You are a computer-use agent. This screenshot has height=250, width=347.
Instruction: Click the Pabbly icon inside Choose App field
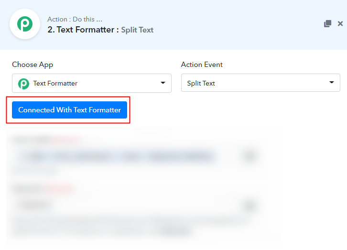(23, 84)
